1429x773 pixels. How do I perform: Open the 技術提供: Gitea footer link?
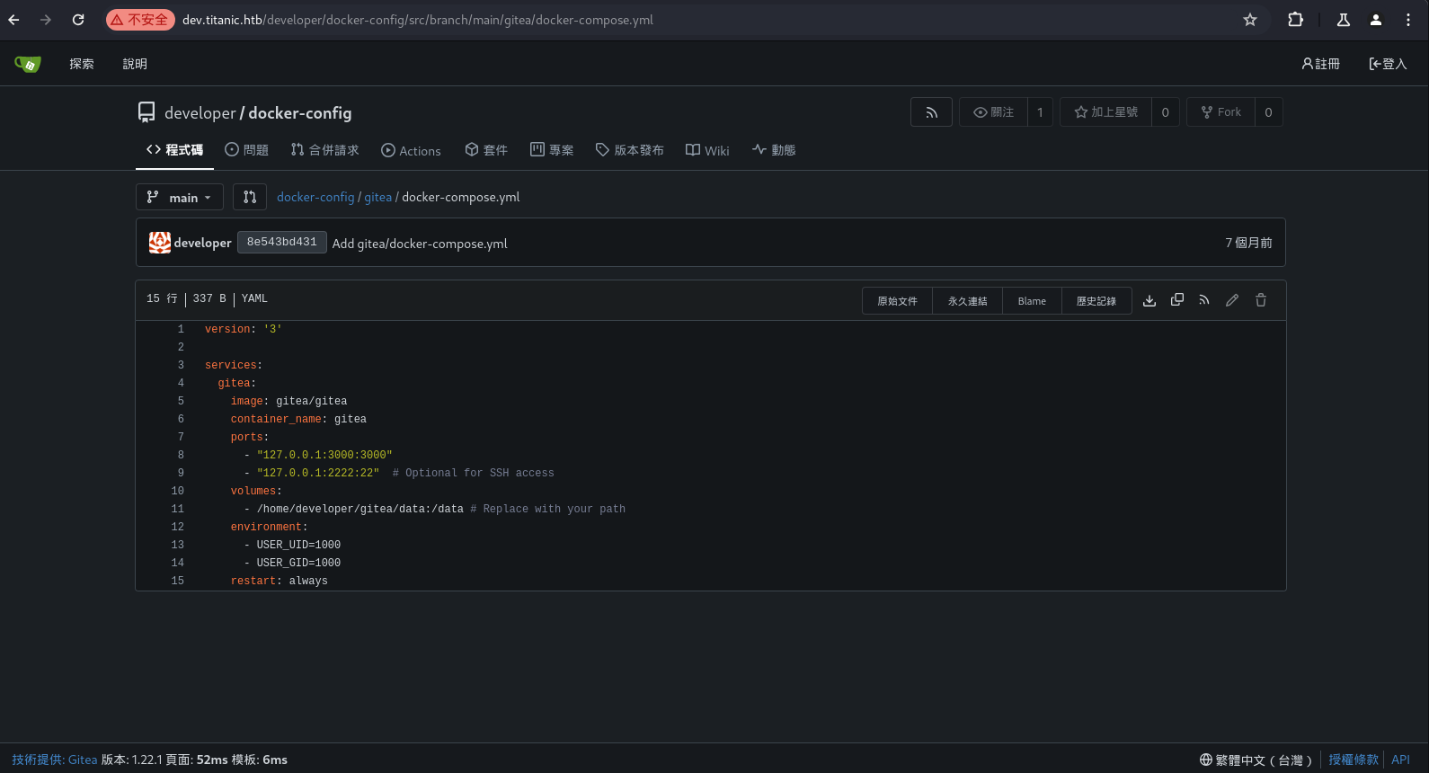click(55, 760)
